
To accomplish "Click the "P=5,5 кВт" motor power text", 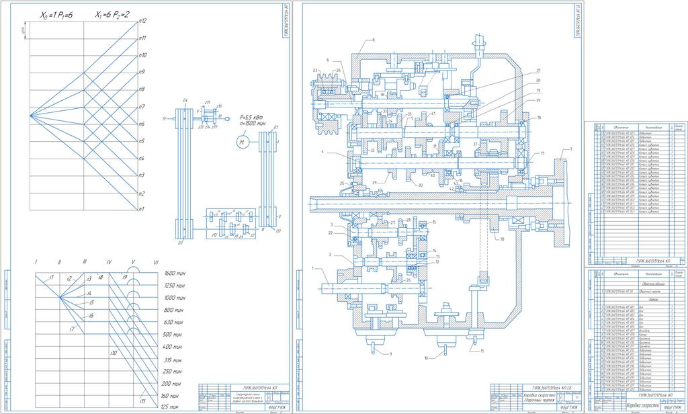I will (251, 118).
